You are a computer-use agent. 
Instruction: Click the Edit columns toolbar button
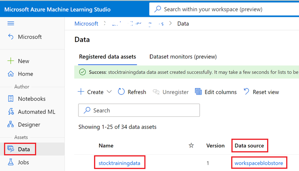click(x=216, y=92)
